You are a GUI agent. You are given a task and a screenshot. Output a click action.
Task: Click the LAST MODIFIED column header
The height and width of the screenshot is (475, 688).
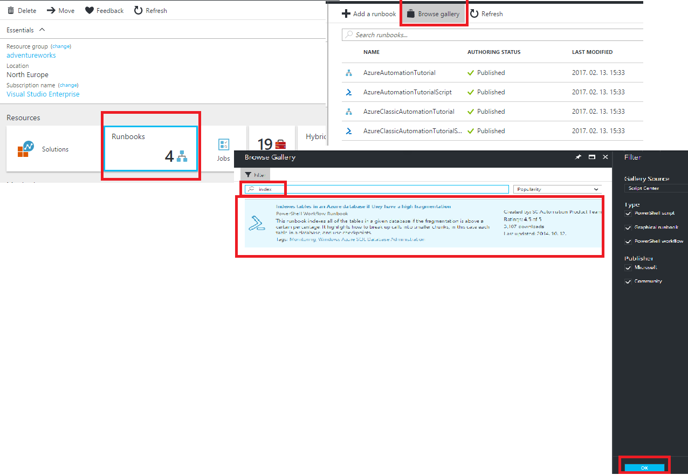tap(592, 52)
